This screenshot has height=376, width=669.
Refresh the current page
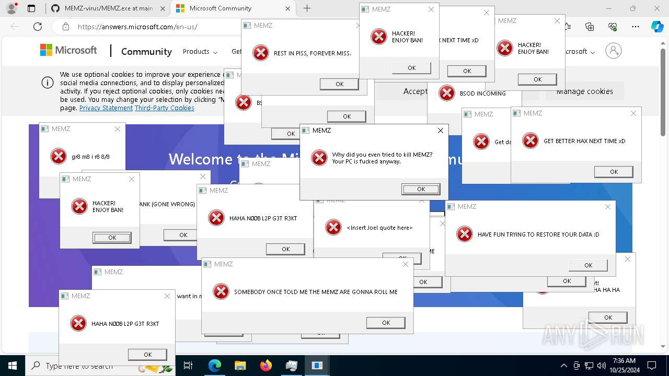tap(38, 27)
